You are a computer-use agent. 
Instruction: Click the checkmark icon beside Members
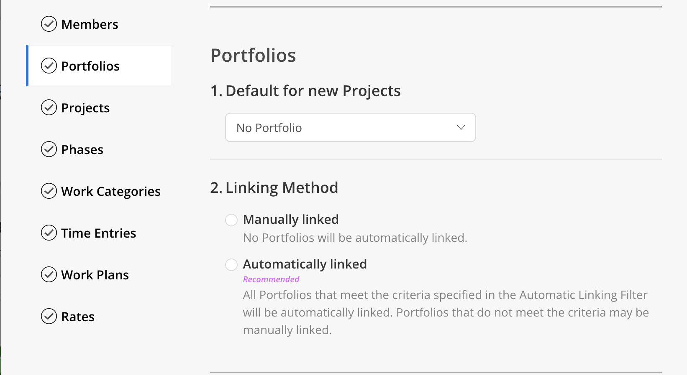(x=49, y=24)
